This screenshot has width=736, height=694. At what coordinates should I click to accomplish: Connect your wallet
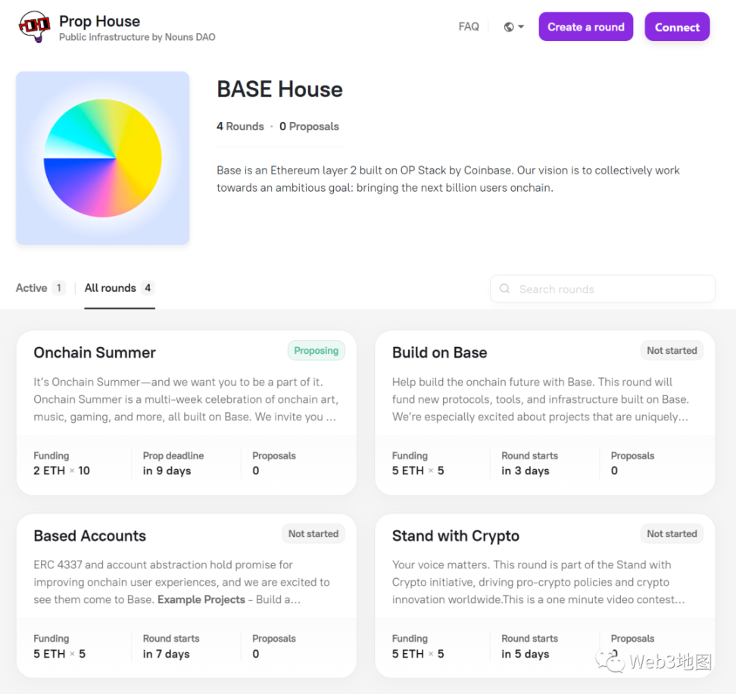click(x=677, y=27)
